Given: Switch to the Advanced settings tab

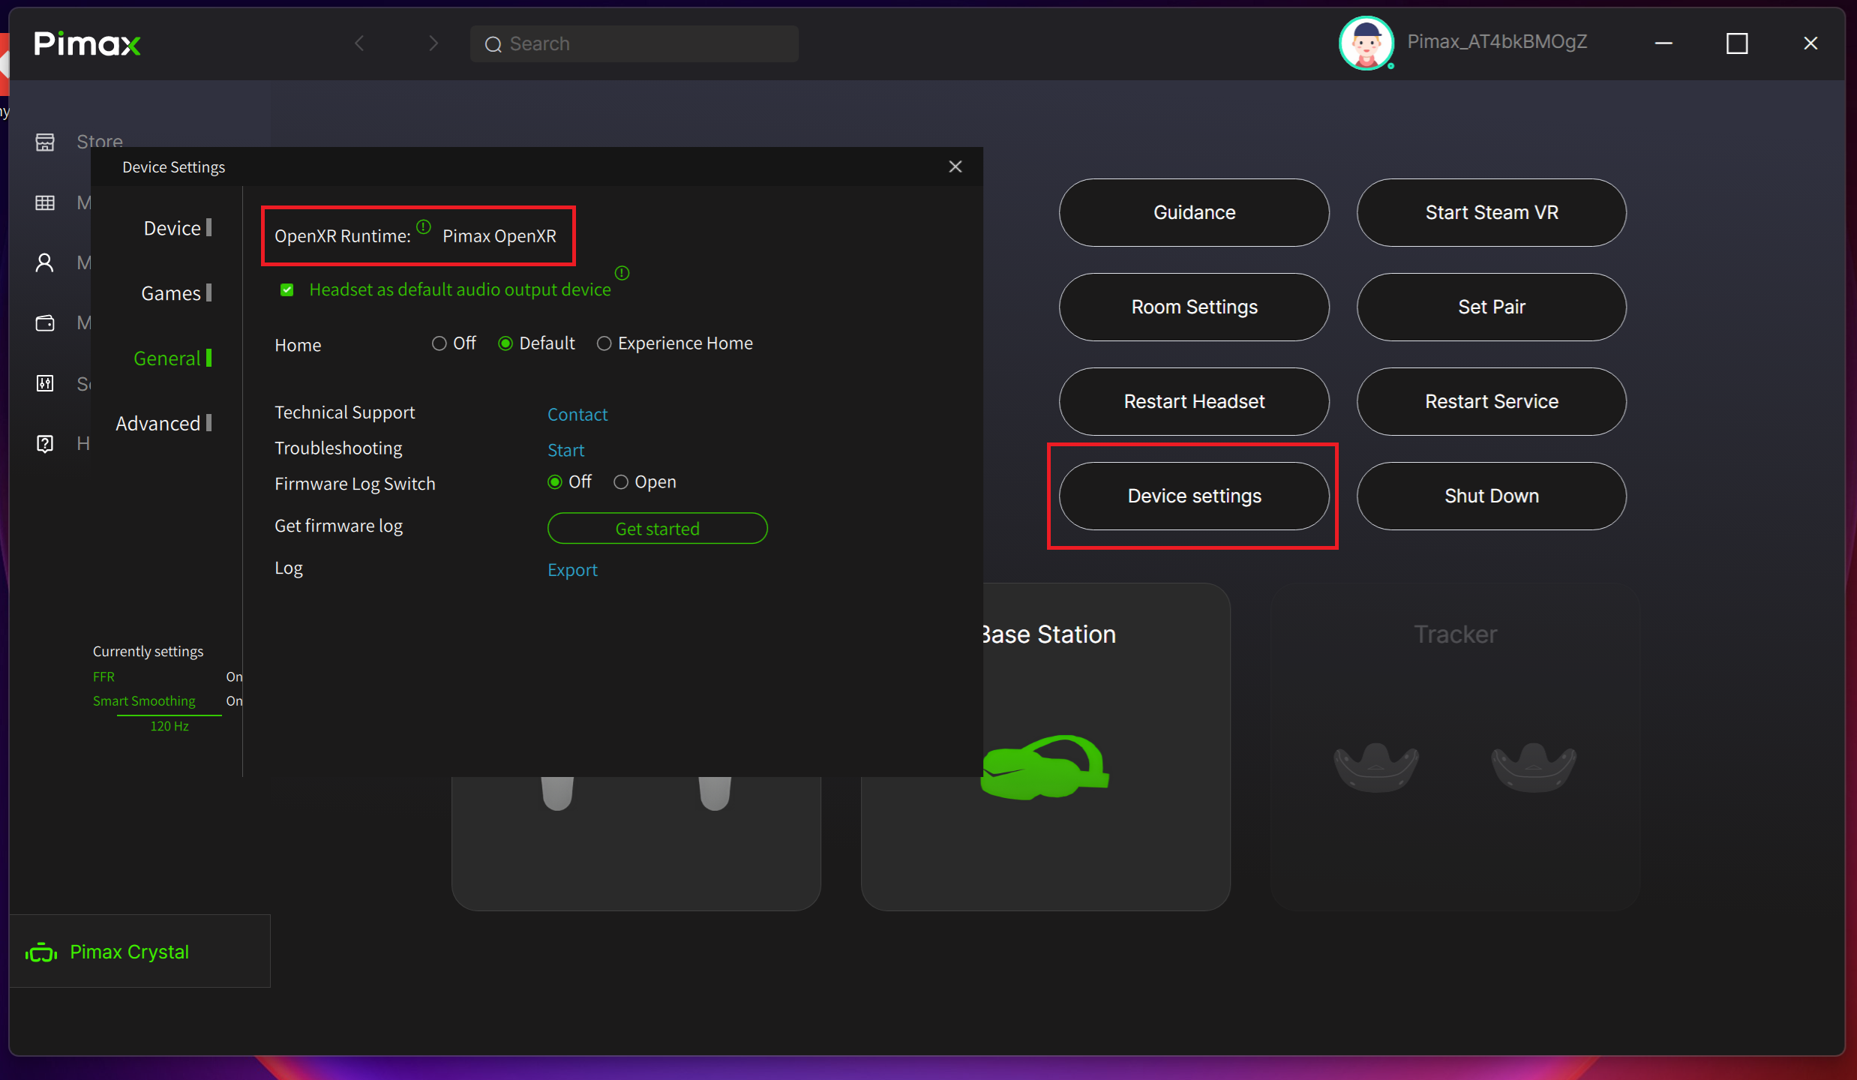Looking at the screenshot, I should [158, 424].
